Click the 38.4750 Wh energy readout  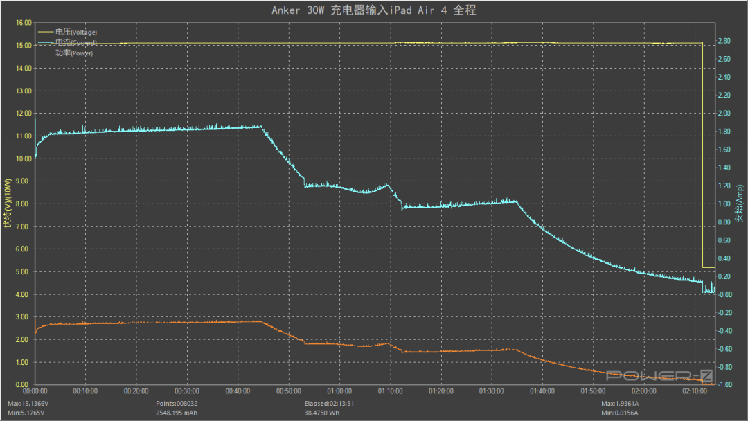click(x=322, y=413)
